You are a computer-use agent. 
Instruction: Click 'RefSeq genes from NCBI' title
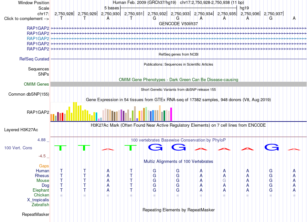(x=178, y=54)
